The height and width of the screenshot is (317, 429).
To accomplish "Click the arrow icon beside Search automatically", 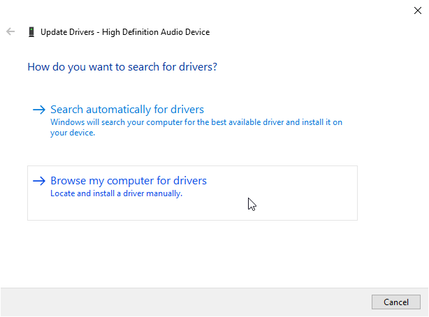I will [39, 110].
